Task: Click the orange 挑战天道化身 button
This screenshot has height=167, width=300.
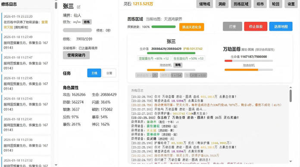Action: [x=191, y=27]
